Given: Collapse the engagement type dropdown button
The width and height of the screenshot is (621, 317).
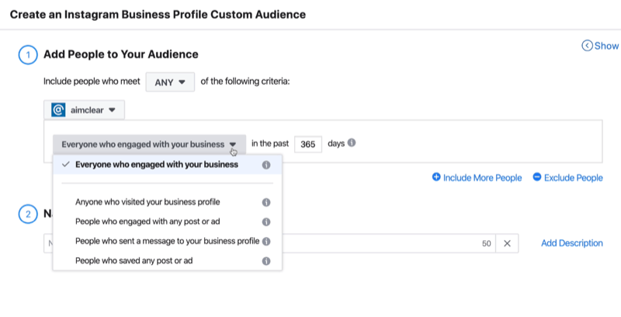Looking at the screenshot, I should [149, 145].
